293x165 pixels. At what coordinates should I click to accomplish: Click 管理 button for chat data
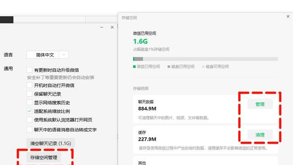click(260, 104)
